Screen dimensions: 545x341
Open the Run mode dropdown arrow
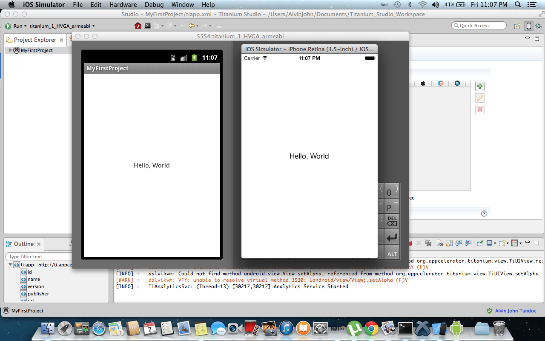[26, 26]
